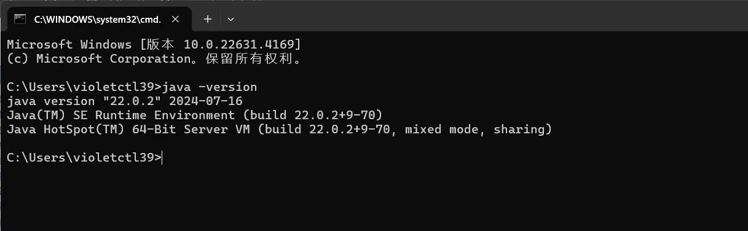Open a new terminal tab with plus
The width and height of the screenshot is (748, 231).
coord(208,19)
